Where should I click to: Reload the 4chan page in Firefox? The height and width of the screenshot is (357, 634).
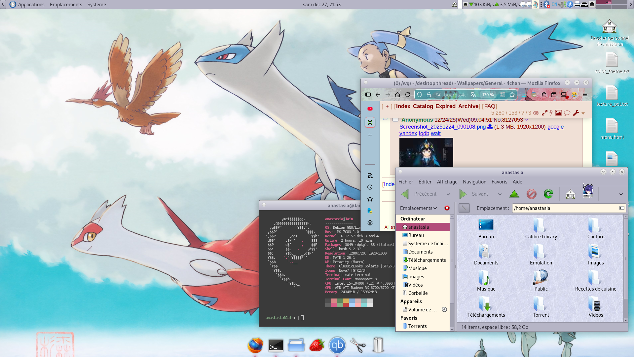tap(408, 95)
